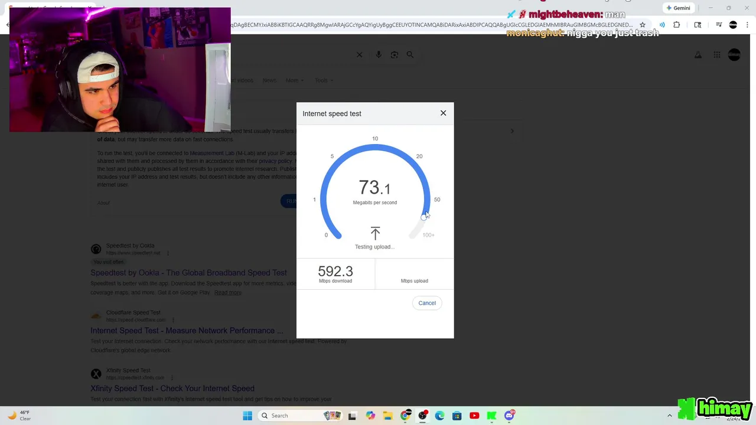This screenshot has width=756, height=425.
Task: Open Windows Start menu
Action: click(x=247, y=416)
